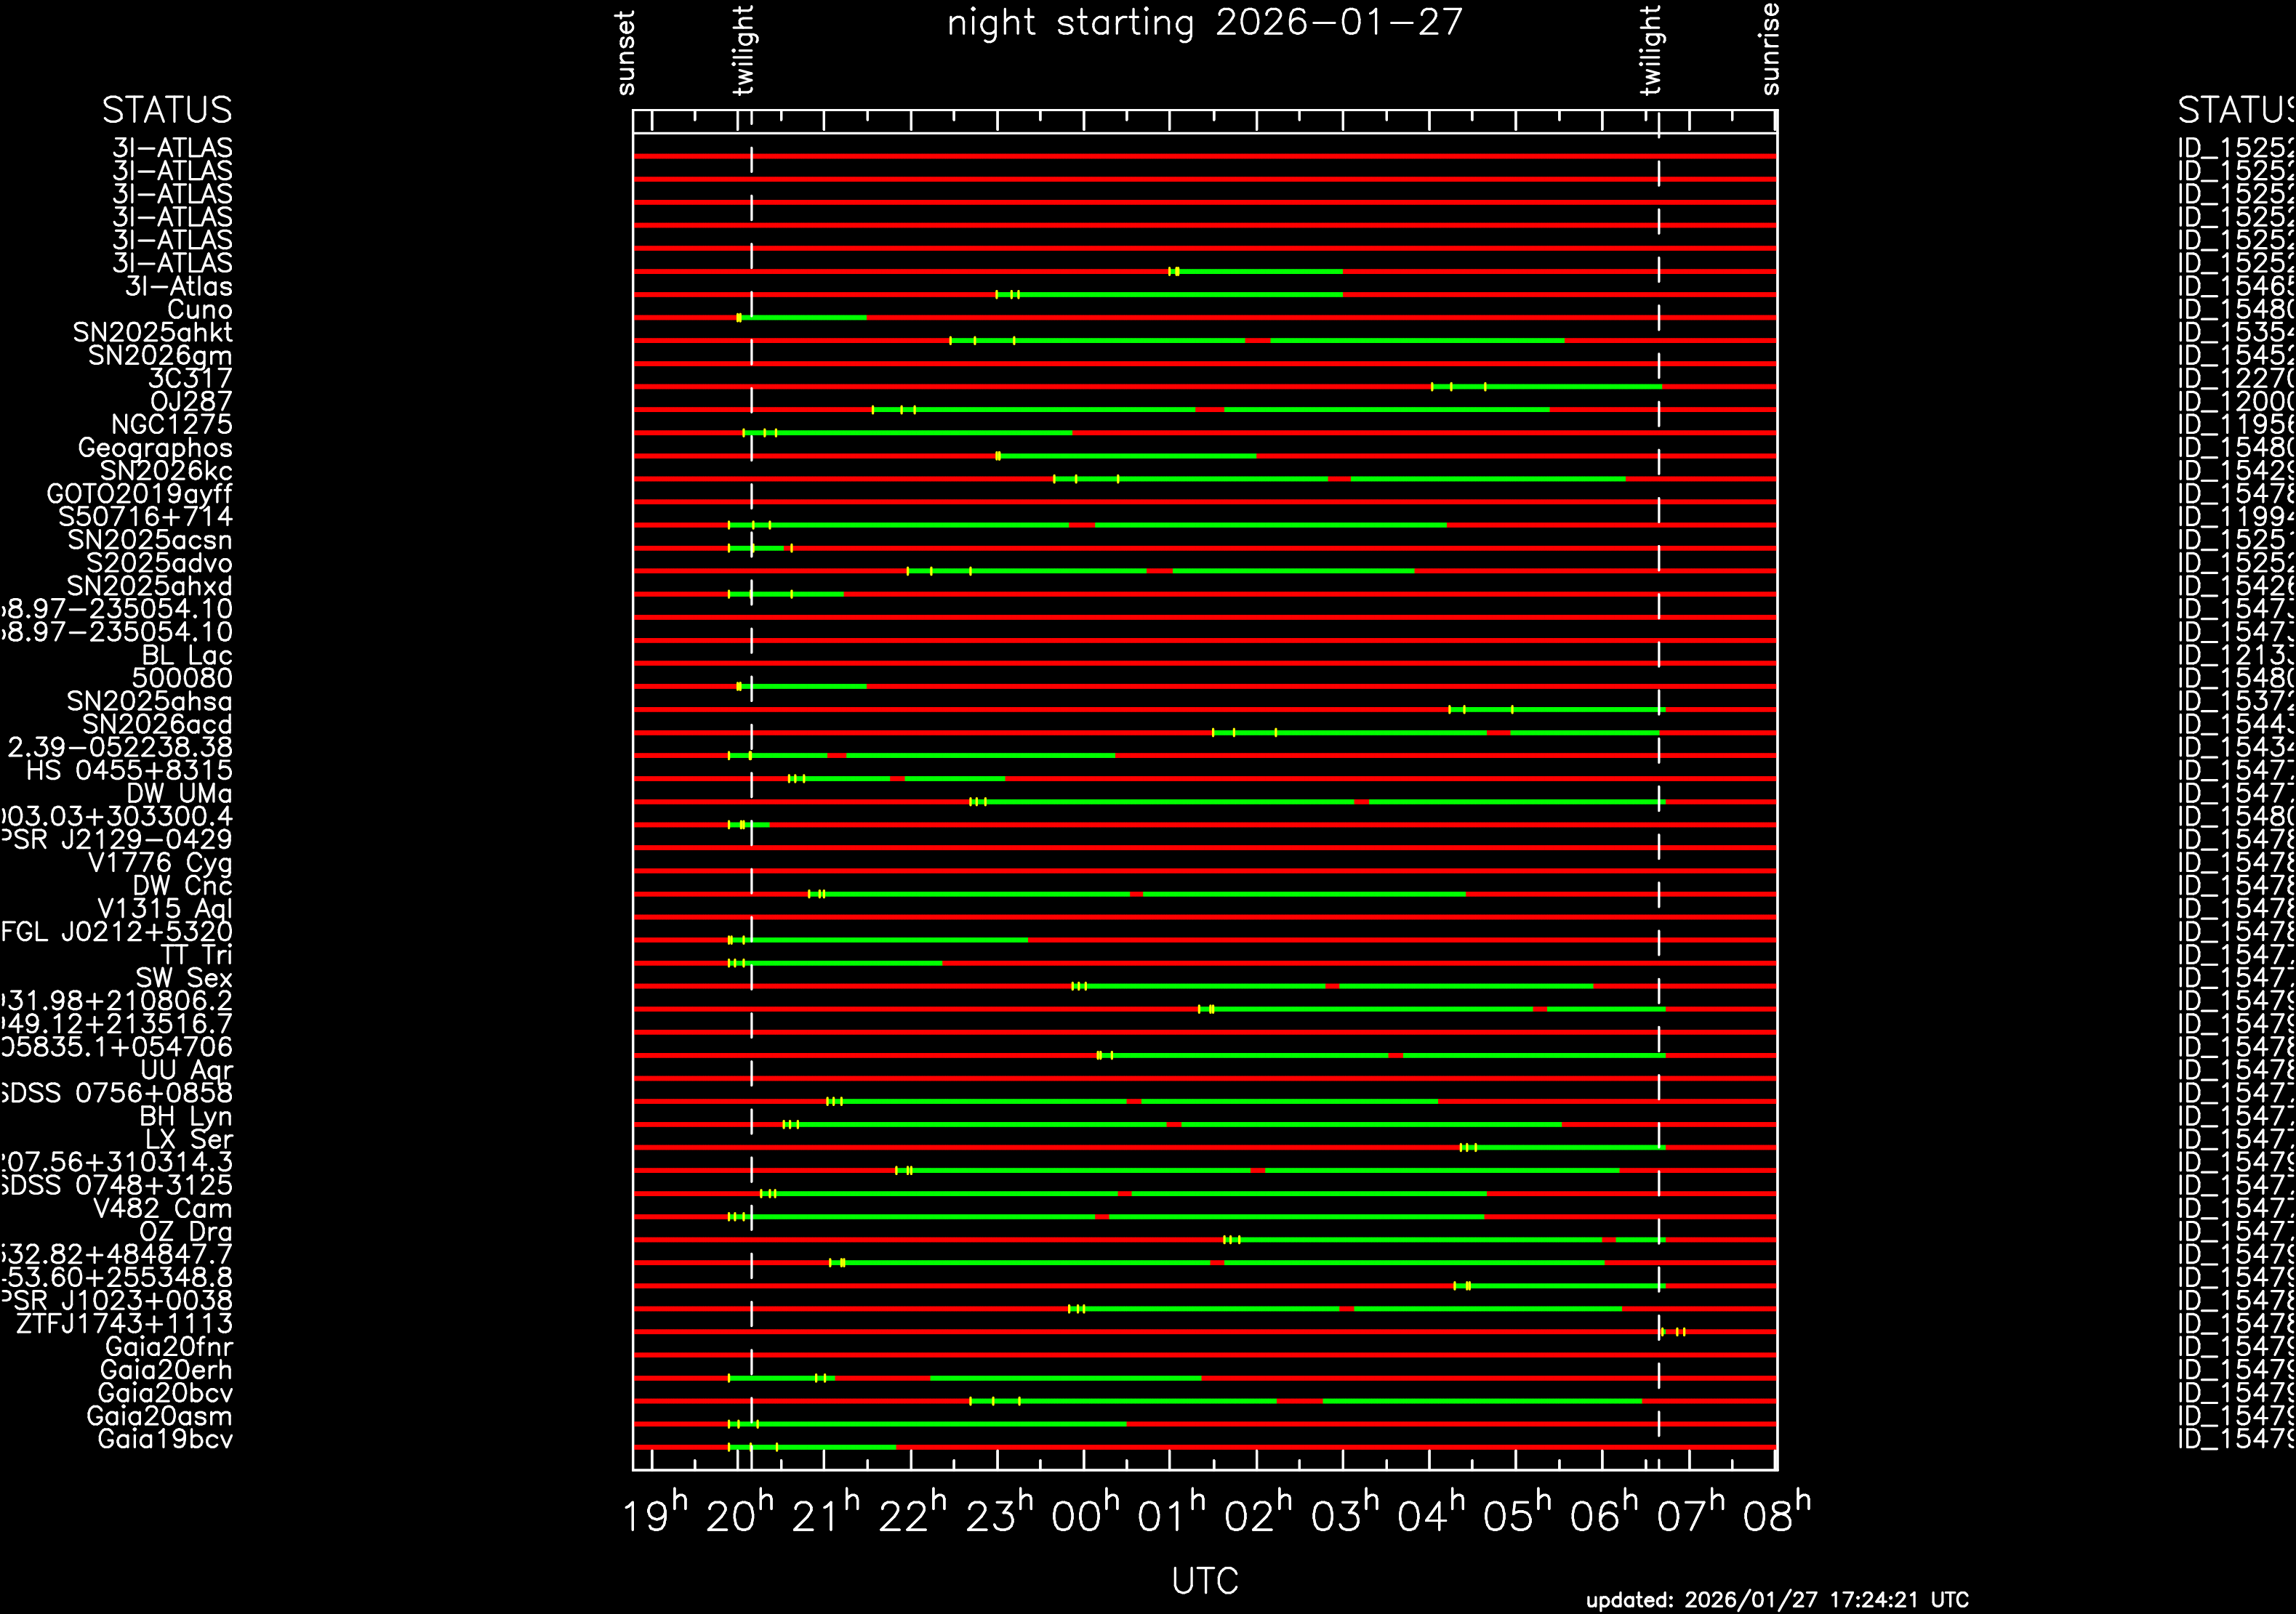This screenshot has height=1614, width=2296.
Task: Click the Cuno target label
Action: tap(199, 310)
